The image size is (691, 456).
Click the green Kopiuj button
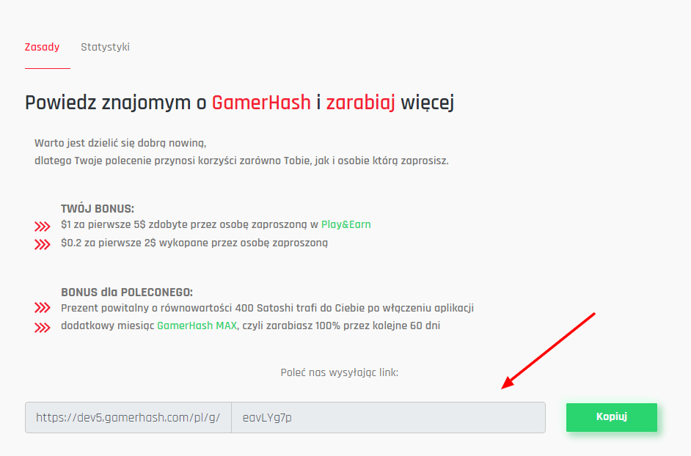(611, 417)
